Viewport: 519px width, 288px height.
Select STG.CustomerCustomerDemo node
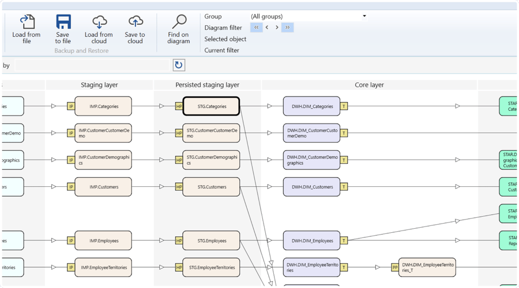click(211, 133)
